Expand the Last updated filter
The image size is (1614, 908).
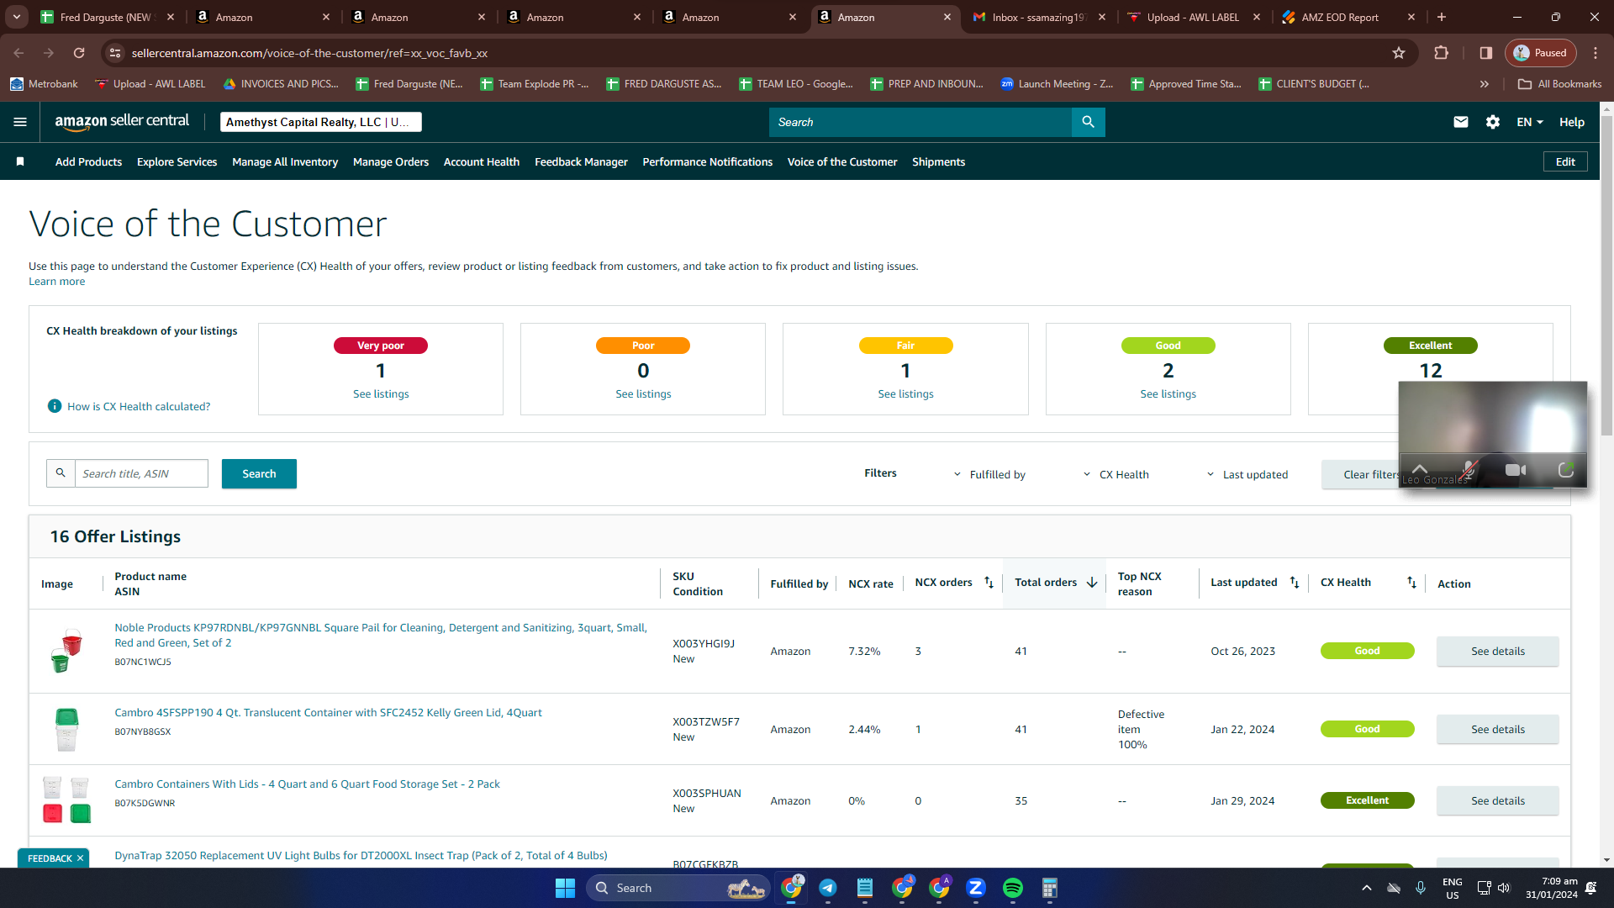pos(1247,475)
